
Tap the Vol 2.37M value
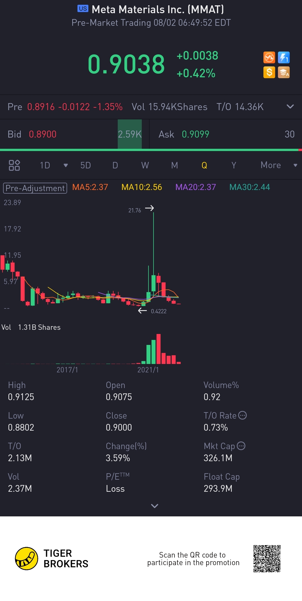click(x=20, y=488)
